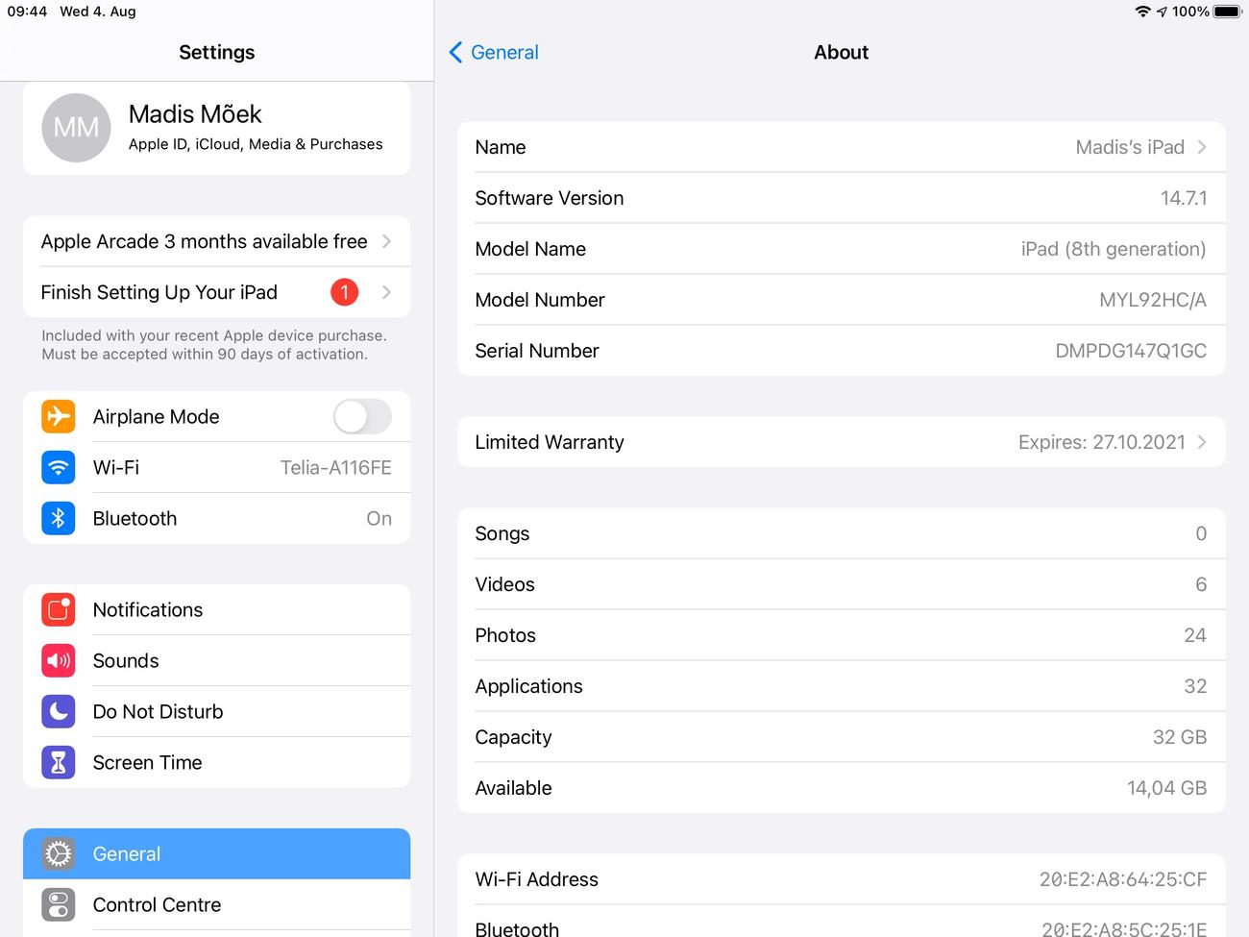Tap the MM profile avatar

(x=76, y=128)
